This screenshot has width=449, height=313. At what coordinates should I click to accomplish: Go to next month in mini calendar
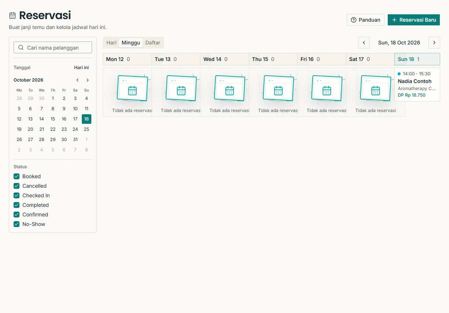click(x=87, y=80)
